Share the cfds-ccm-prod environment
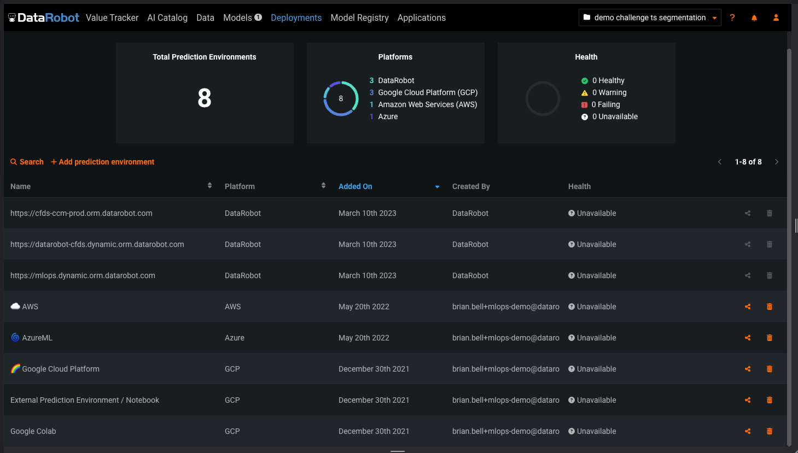The image size is (798, 453). point(748,213)
